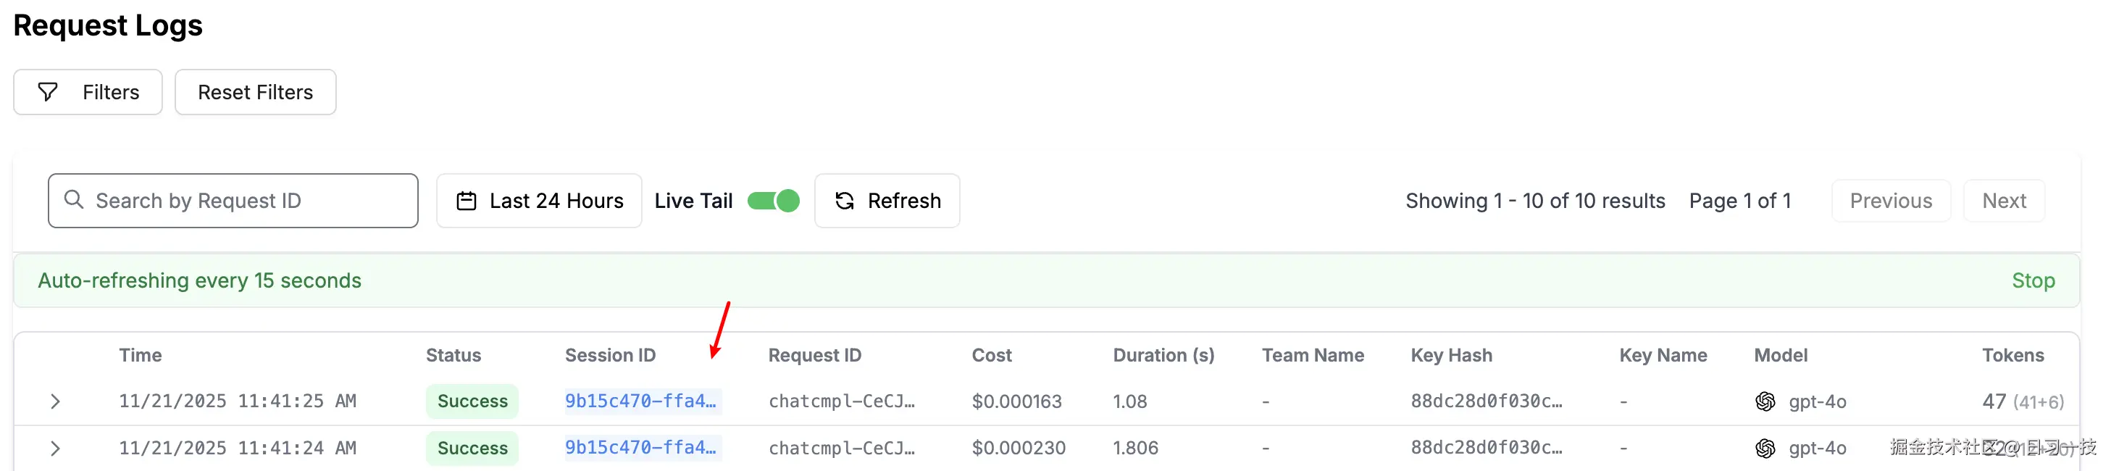
Task: Click the circular arrows Refresh icon
Action: (x=844, y=201)
